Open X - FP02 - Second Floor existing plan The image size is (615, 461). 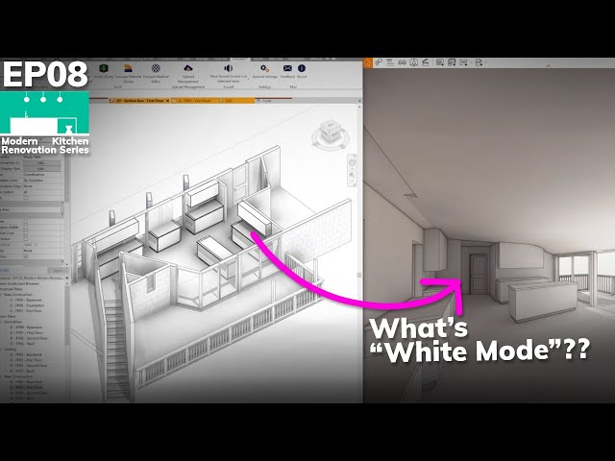[29, 365]
